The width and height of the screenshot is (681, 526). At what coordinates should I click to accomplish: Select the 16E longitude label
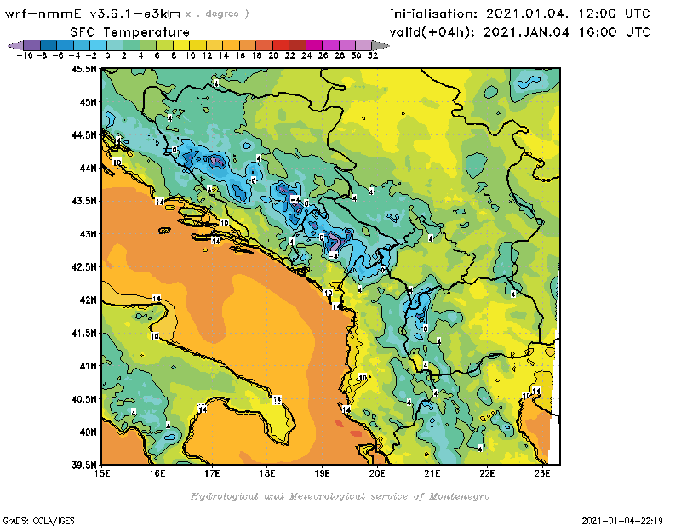(x=157, y=473)
